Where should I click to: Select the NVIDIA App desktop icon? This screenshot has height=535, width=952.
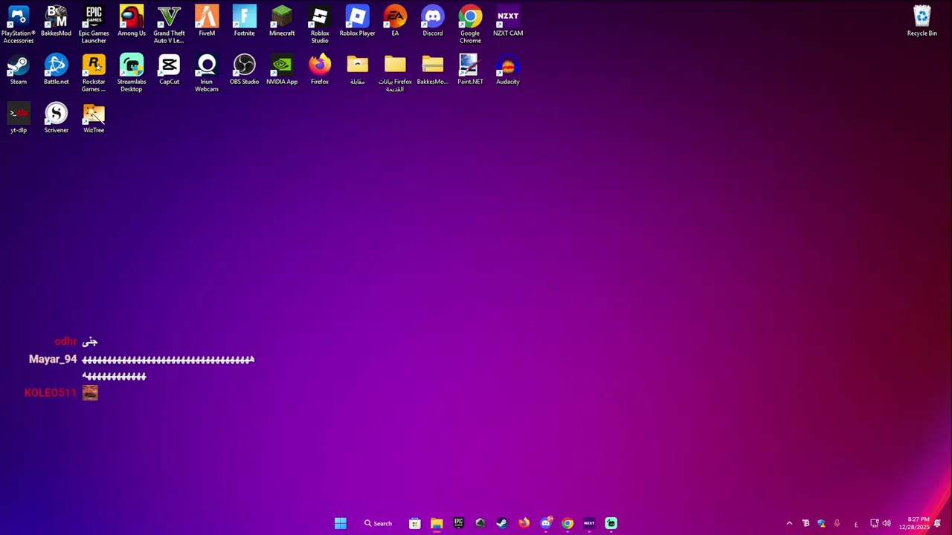(x=282, y=70)
